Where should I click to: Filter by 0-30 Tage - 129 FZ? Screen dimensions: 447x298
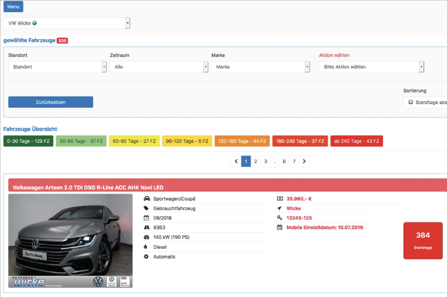pos(28,141)
